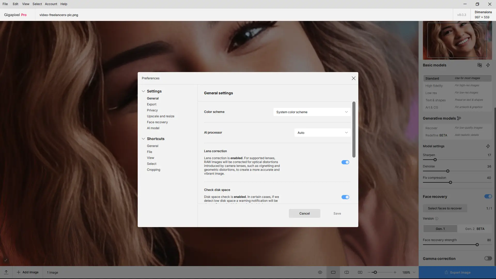This screenshot has width=496, height=279.
Task: Click Select faces to recover button
Action: (445, 208)
